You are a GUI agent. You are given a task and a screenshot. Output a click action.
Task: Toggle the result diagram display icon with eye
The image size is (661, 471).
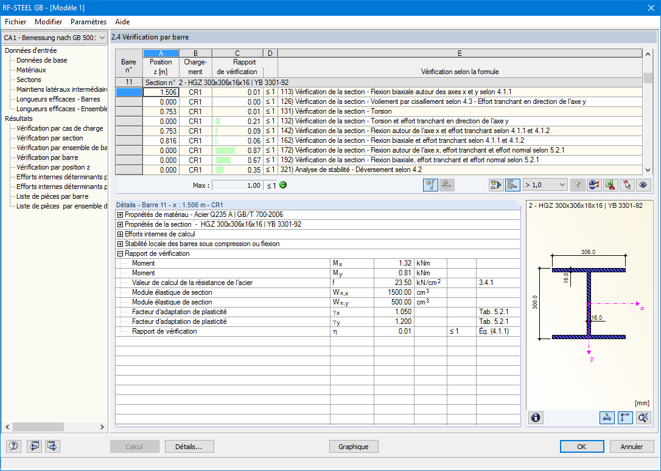[x=430, y=185]
